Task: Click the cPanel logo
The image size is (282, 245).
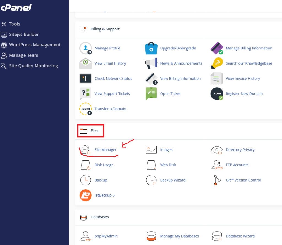Action: point(16,8)
